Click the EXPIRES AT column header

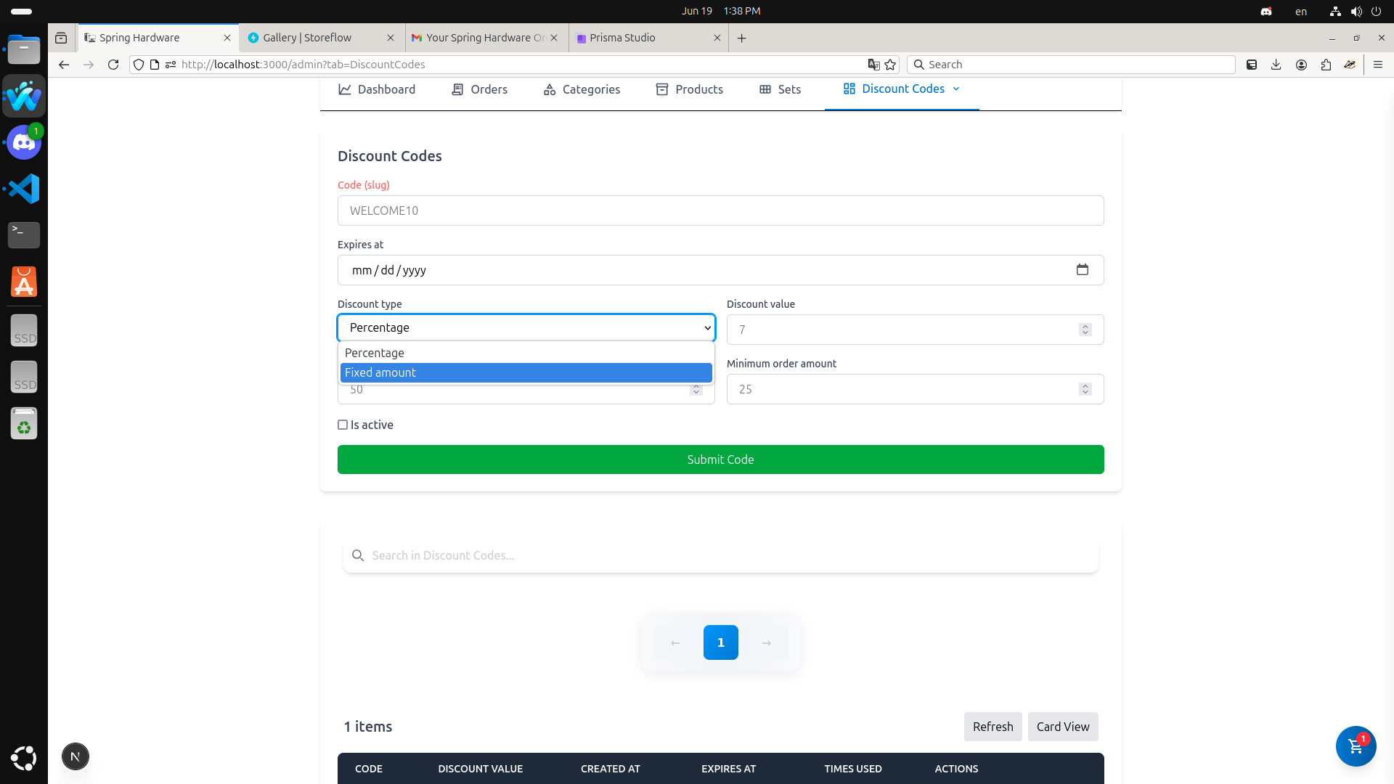(x=728, y=769)
